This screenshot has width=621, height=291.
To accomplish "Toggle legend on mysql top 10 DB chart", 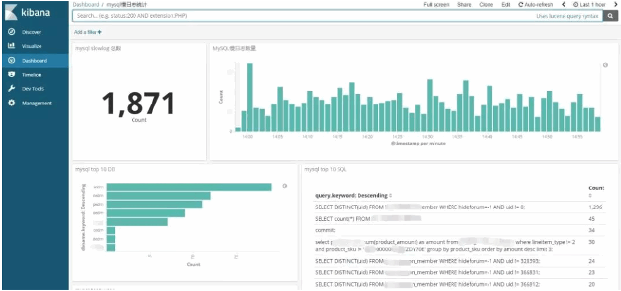I will tap(284, 186).
